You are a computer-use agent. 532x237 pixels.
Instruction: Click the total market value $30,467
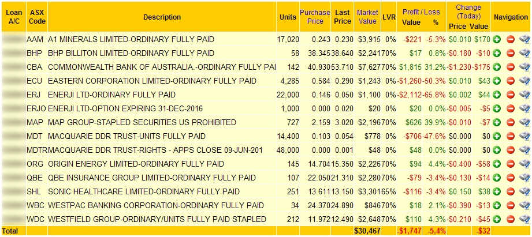click(367, 231)
